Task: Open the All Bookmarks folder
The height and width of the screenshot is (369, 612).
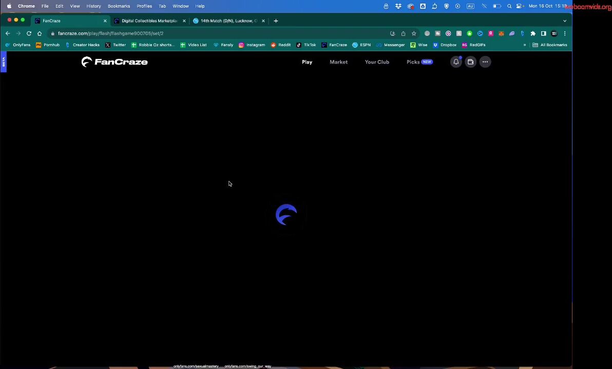Action: (550, 45)
